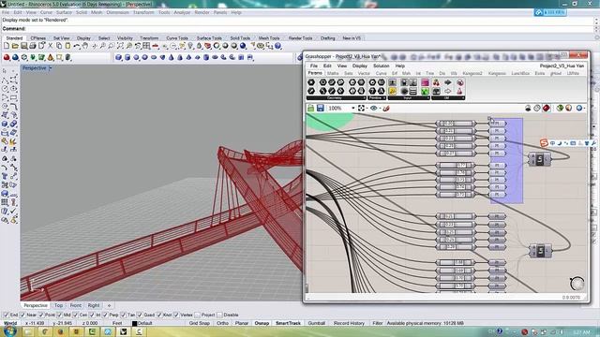Click the first number slider on Grasshopper canvas
Screen dimensions: 600x337
456,124
